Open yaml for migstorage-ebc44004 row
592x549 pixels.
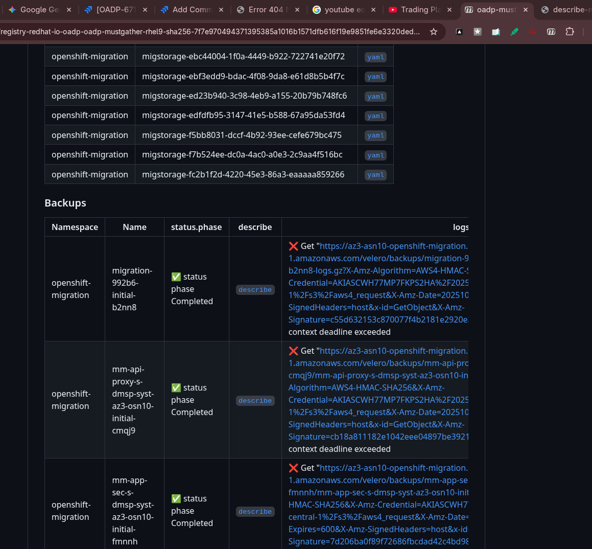coord(375,57)
